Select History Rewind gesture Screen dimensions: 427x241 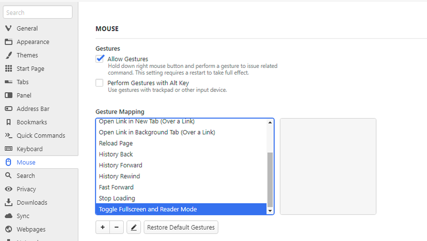(x=181, y=176)
